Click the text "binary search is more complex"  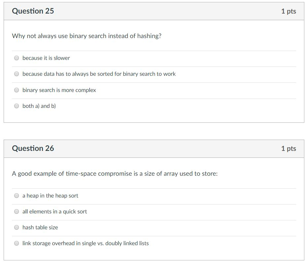click(x=59, y=90)
